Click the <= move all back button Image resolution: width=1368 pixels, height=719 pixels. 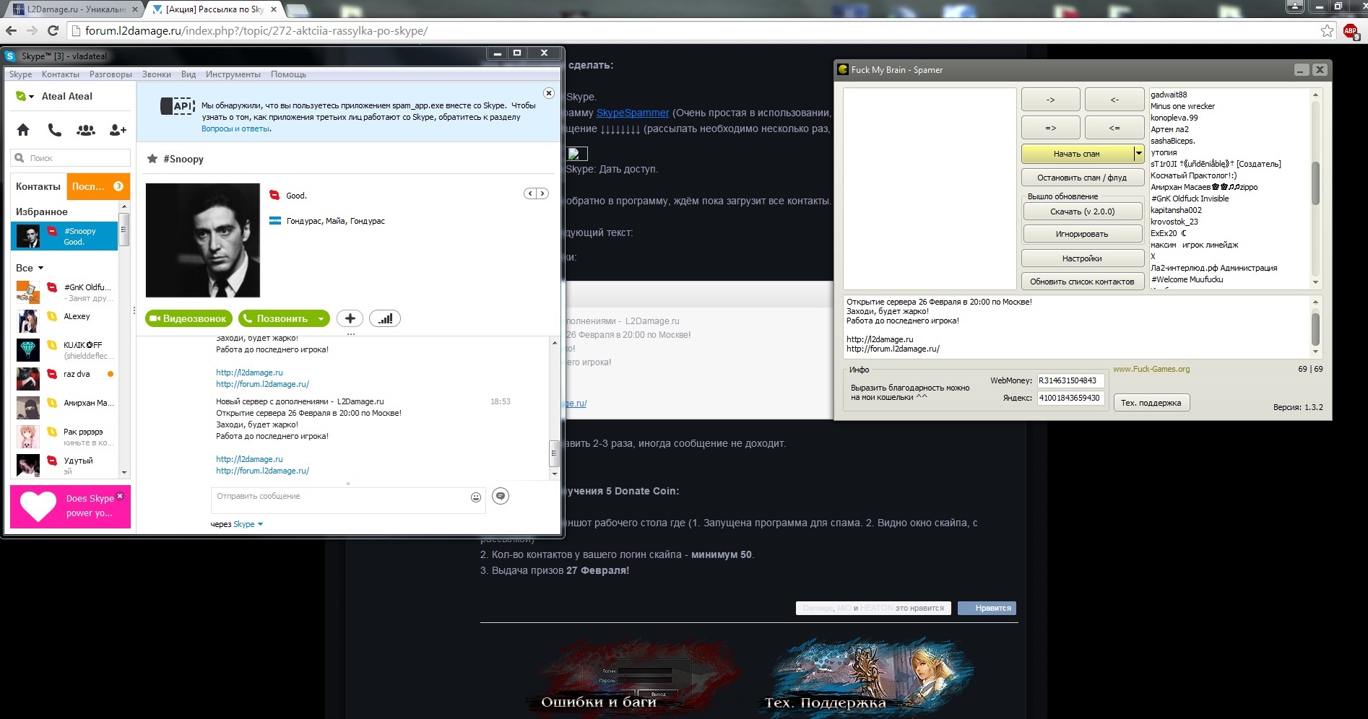[x=1114, y=128]
